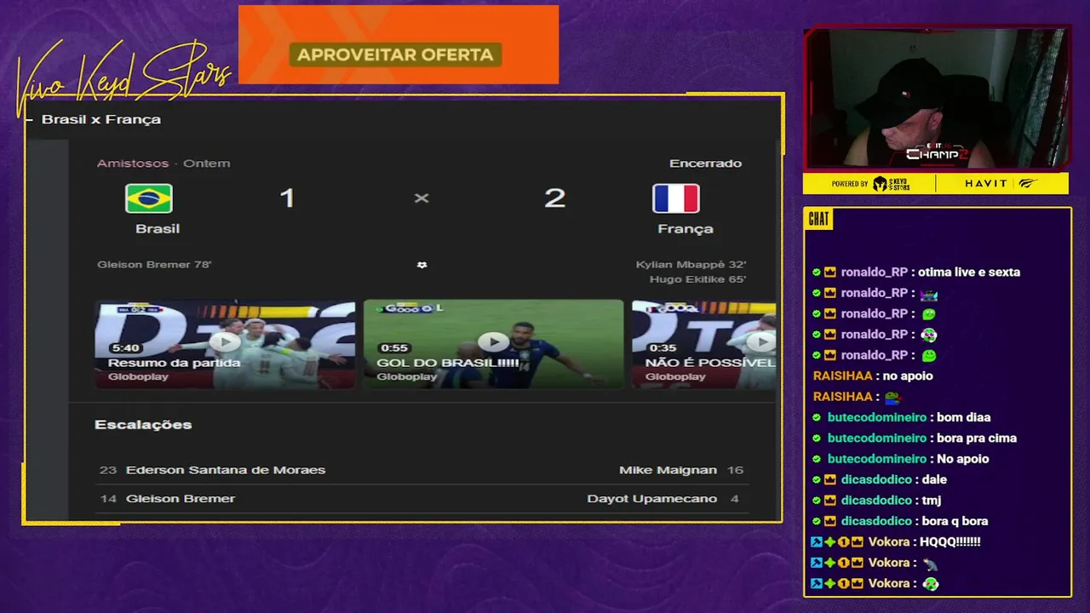
Task: Click France's score number 2
Action: pyautogui.click(x=554, y=198)
